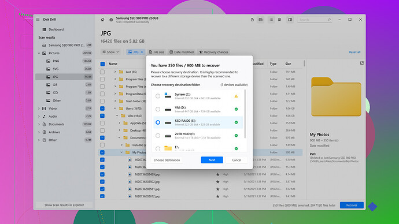Expand the Audio group in the sidebar

39,116
